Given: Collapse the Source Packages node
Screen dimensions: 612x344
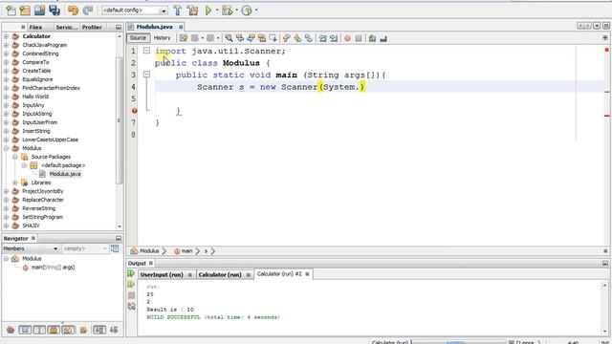Looking at the screenshot, I should (15, 157).
